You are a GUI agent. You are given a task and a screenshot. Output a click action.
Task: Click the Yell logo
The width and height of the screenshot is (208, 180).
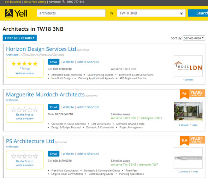click(16, 13)
